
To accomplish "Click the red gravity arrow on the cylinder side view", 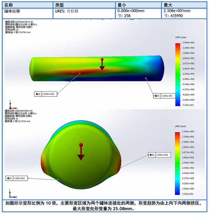I will (x=102, y=64).
